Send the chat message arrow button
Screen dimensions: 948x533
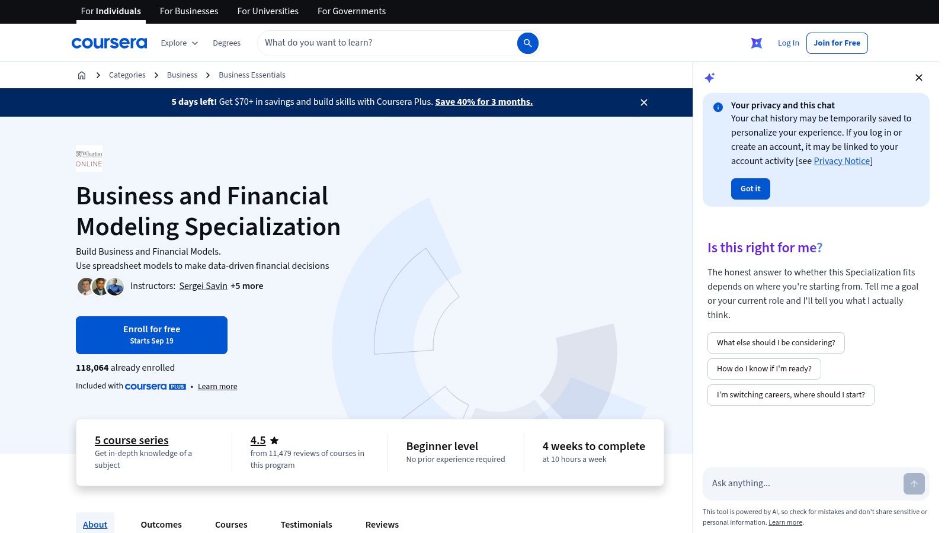pos(914,484)
